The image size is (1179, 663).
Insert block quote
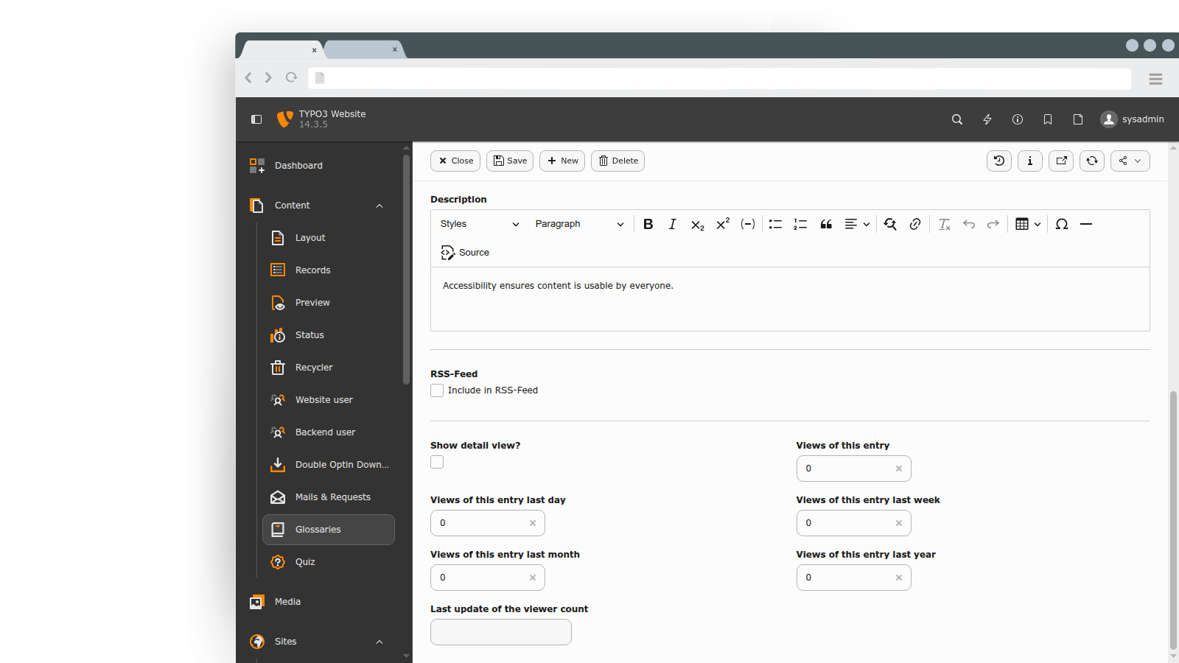(826, 224)
